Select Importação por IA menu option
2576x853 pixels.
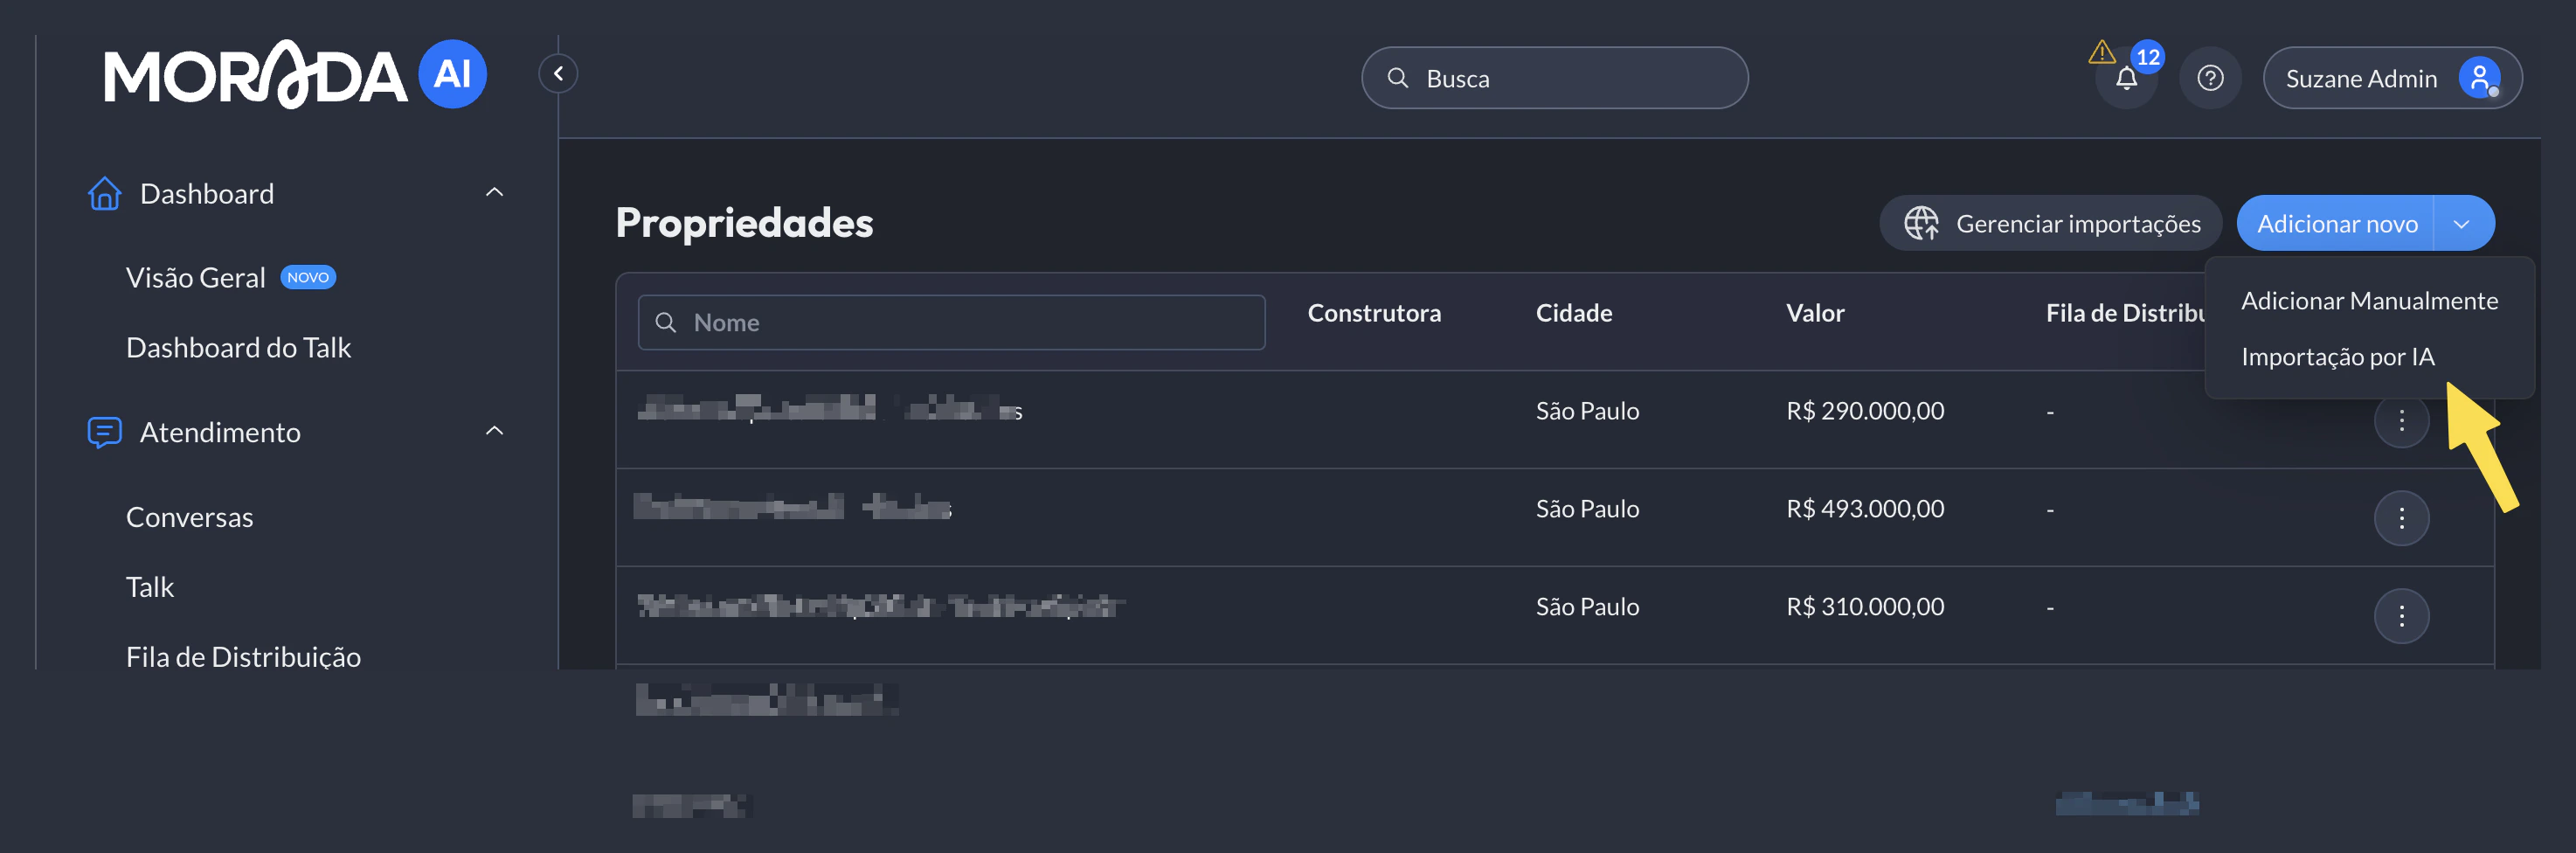pos(2339,356)
